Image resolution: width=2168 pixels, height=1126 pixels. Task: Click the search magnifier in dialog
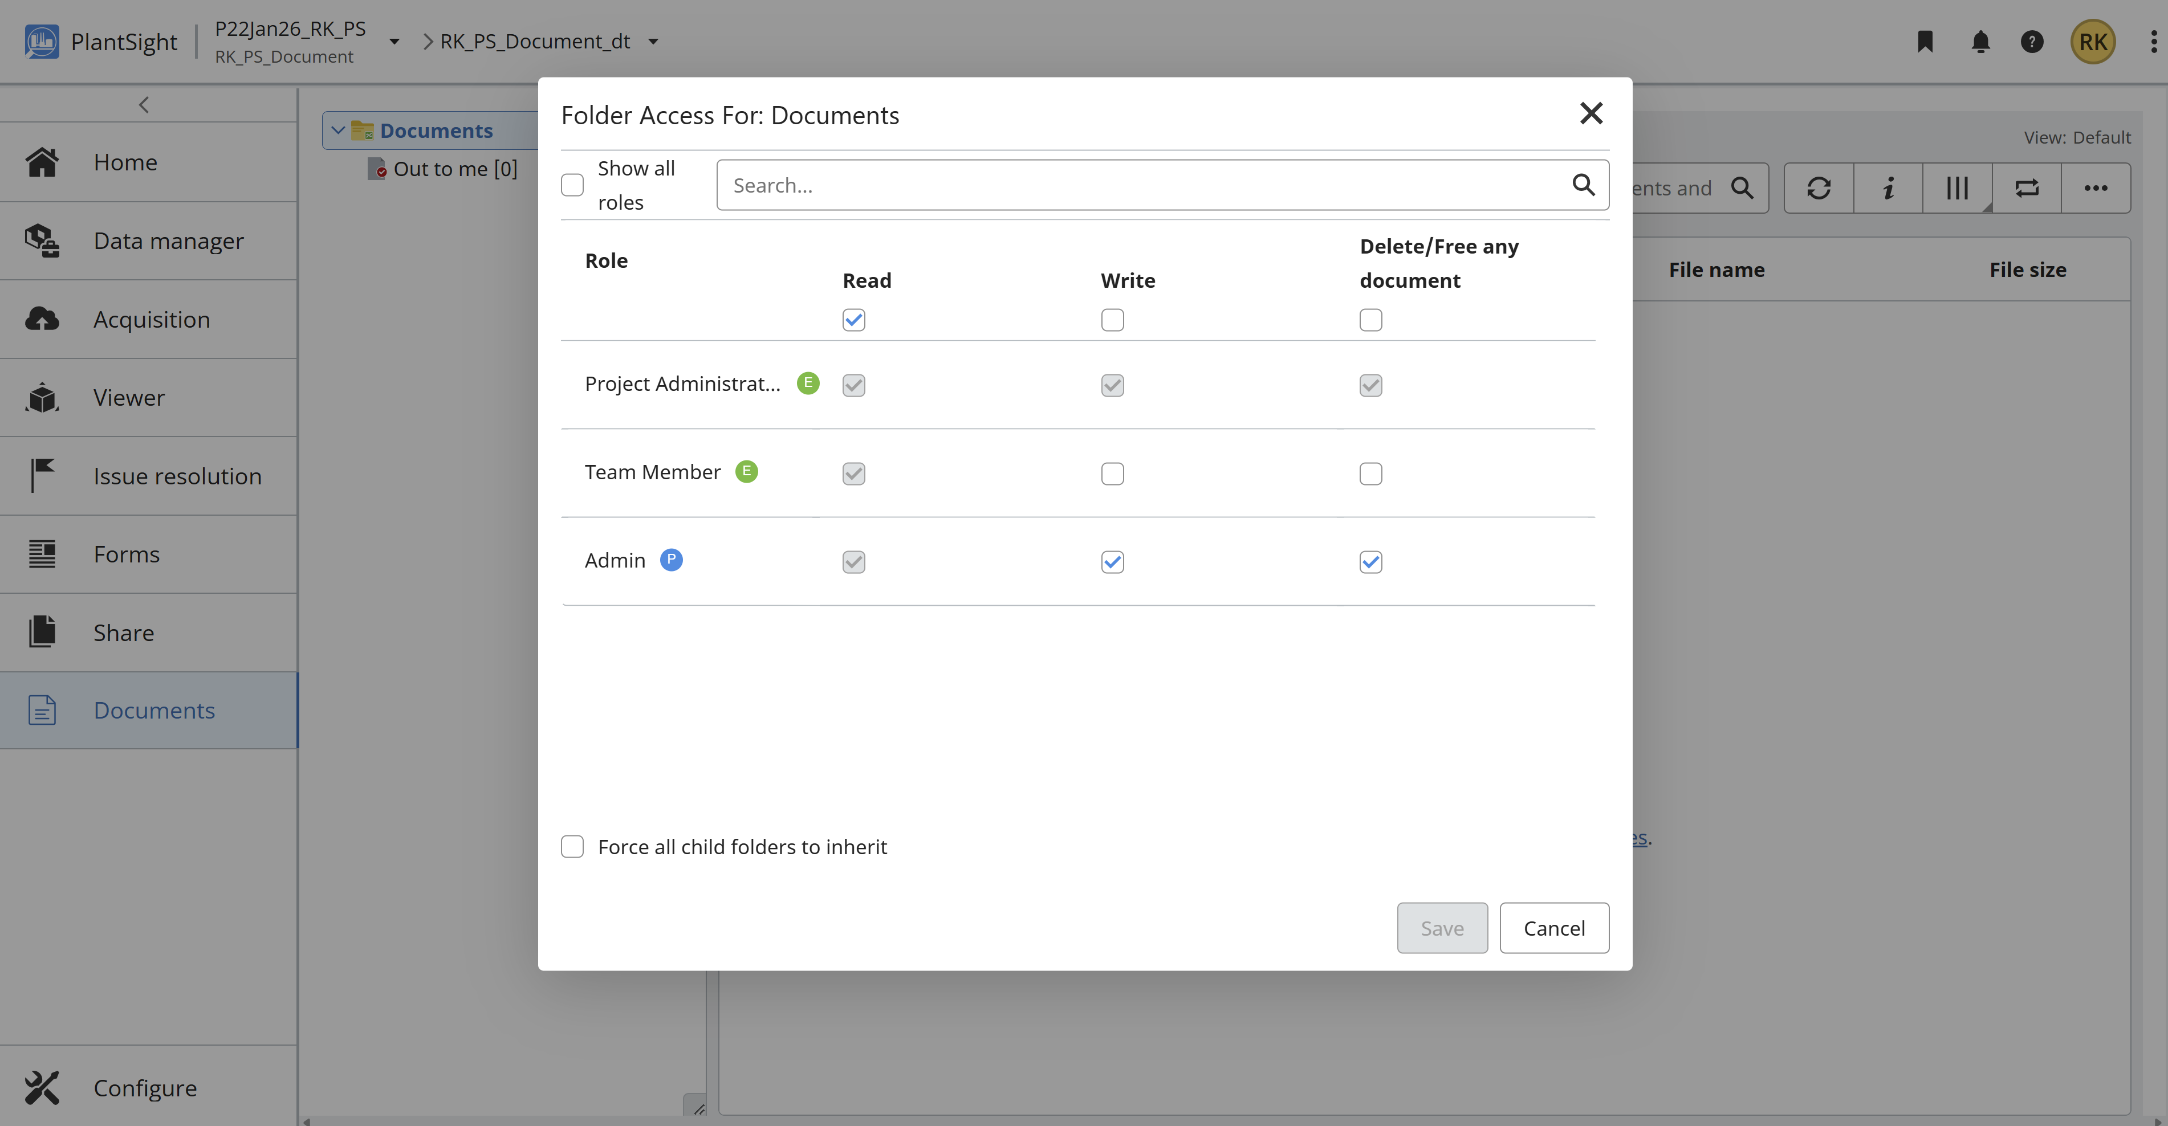pyautogui.click(x=1583, y=184)
